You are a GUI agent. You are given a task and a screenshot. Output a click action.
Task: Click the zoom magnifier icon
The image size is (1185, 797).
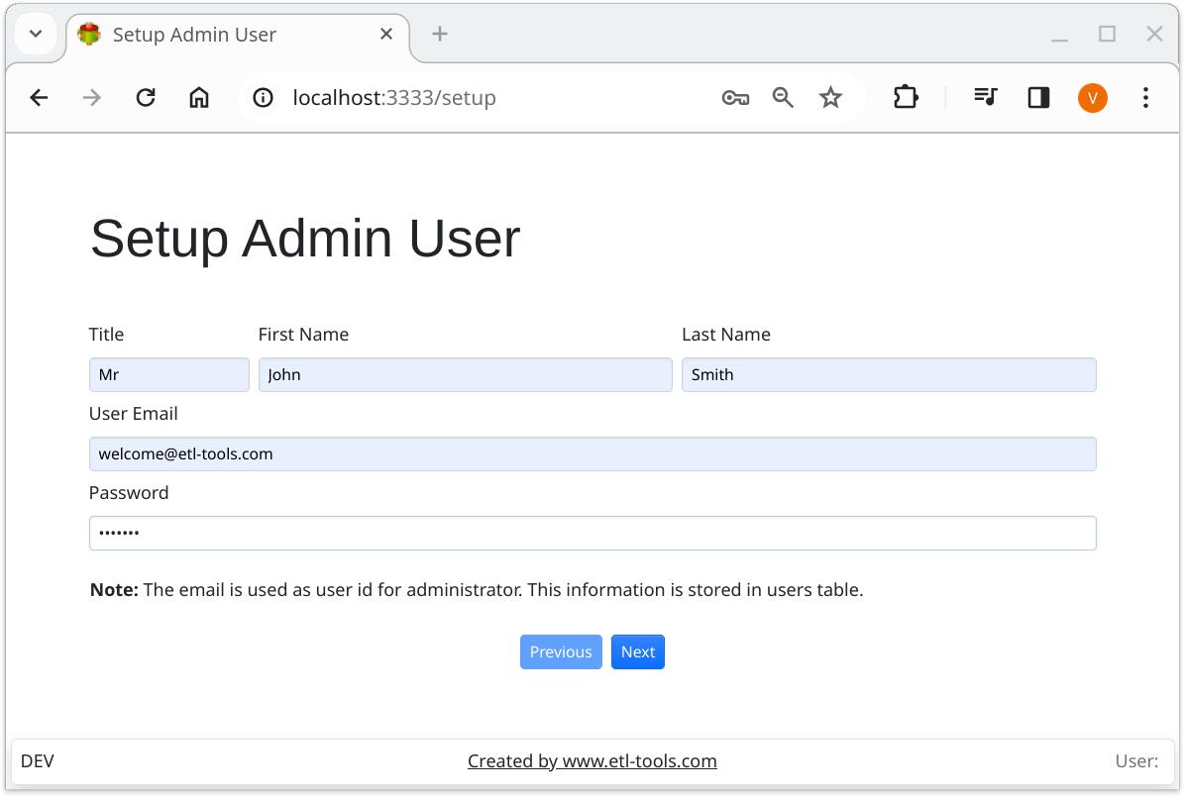click(x=783, y=97)
